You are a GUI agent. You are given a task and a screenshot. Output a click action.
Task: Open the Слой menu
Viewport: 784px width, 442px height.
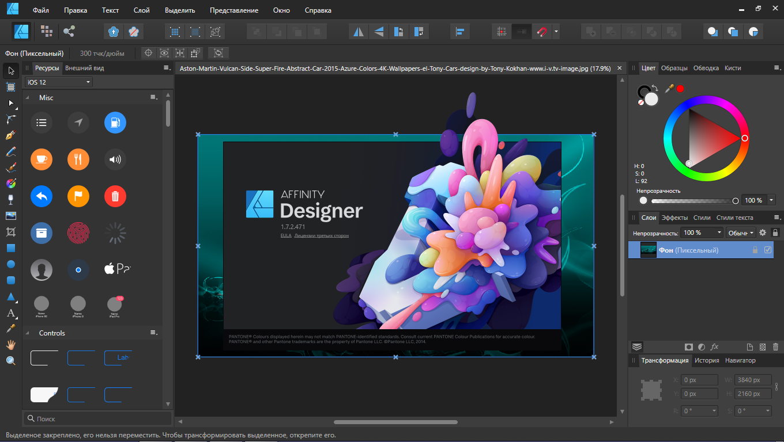pyautogui.click(x=141, y=10)
